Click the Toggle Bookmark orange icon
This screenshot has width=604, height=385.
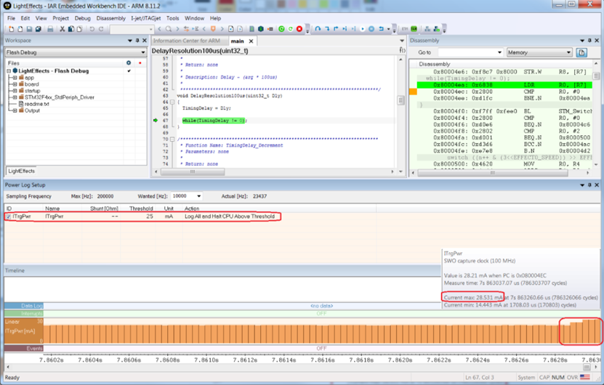(x=213, y=29)
